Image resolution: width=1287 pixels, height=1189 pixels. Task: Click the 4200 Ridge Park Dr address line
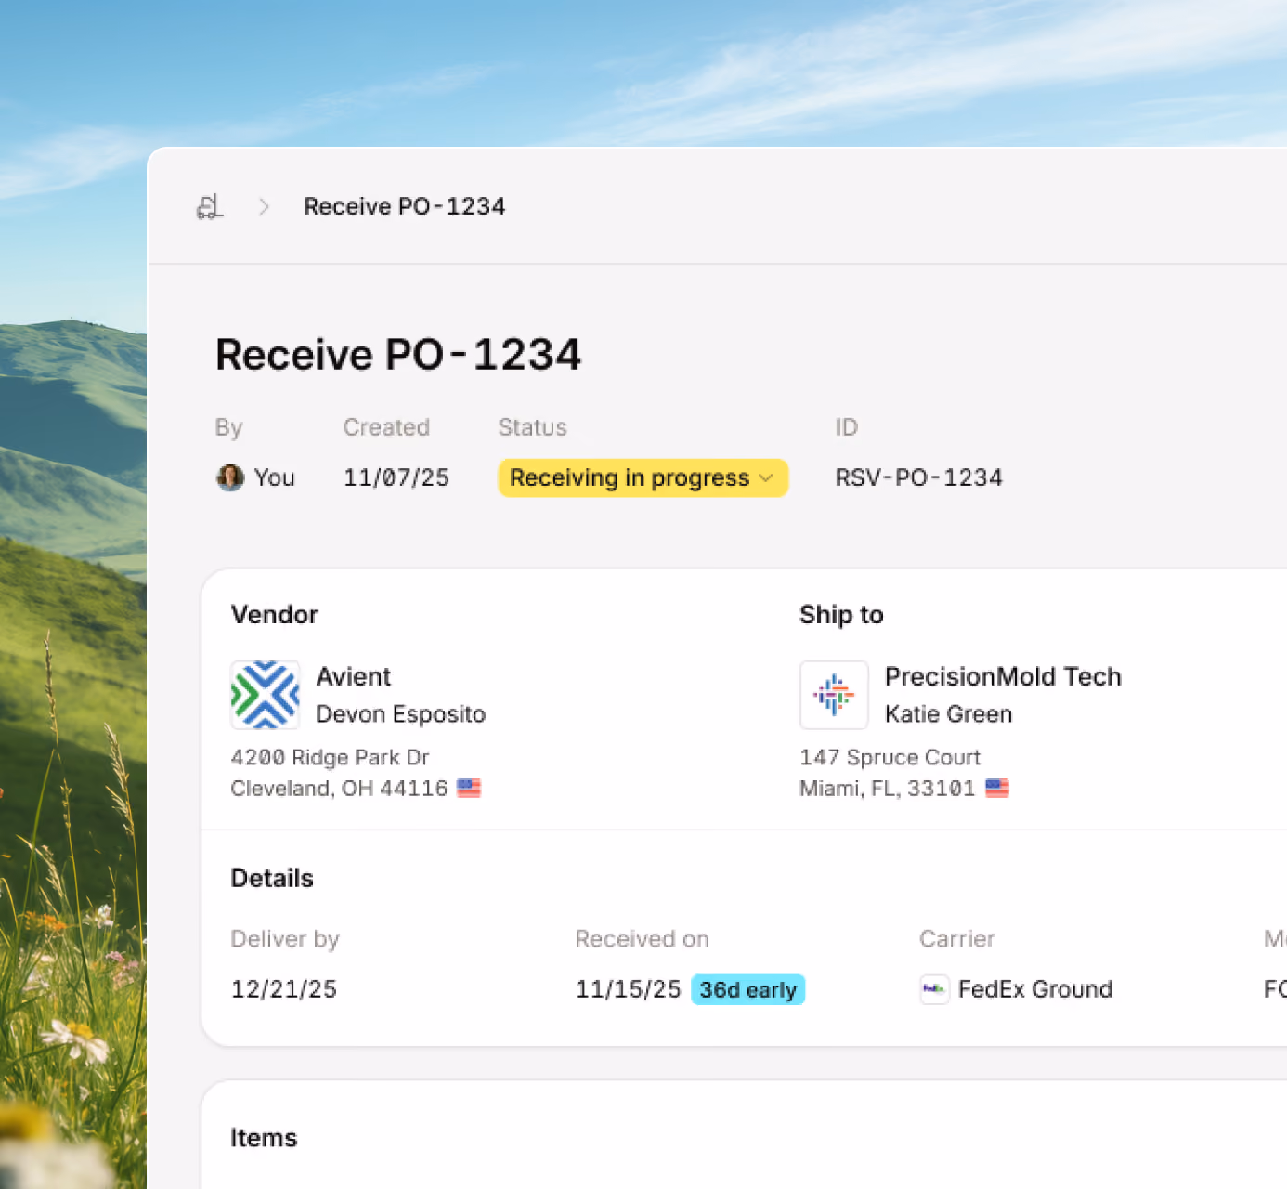click(331, 757)
